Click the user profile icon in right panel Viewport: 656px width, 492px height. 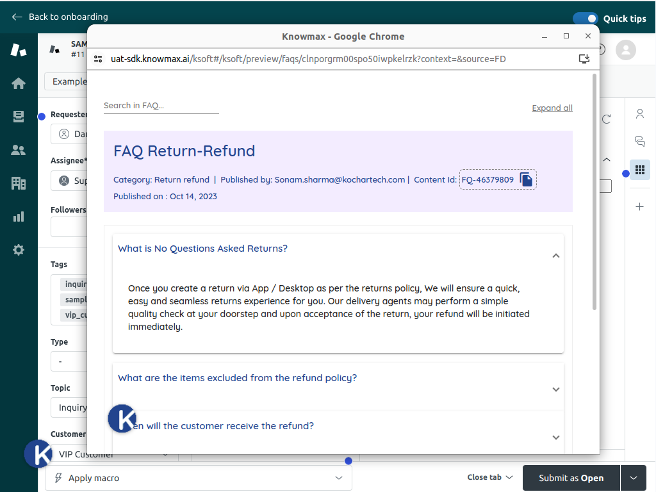639,114
